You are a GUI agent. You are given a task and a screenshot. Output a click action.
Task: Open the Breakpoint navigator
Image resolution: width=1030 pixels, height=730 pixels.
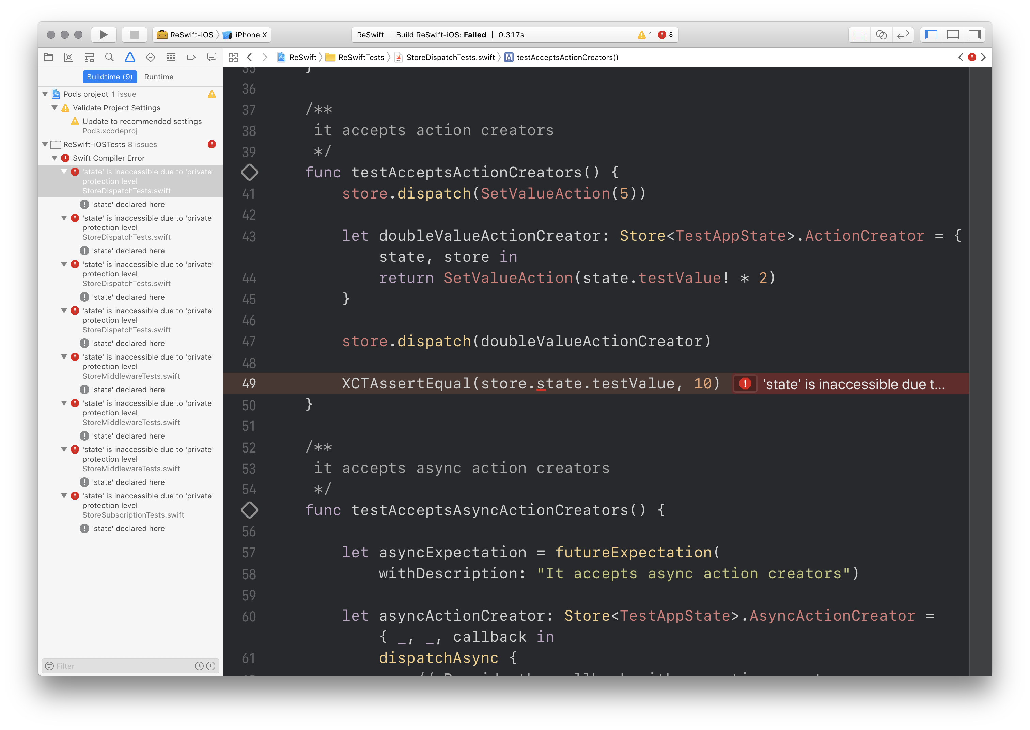coord(191,57)
